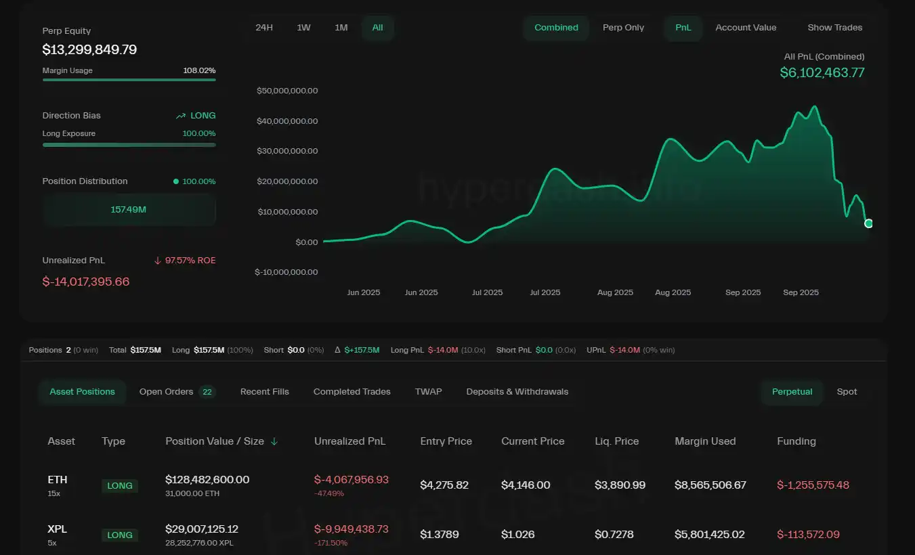The height and width of the screenshot is (555, 915).
Task: View the Completed Trades tab
Action: pyautogui.click(x=352, y=391)
